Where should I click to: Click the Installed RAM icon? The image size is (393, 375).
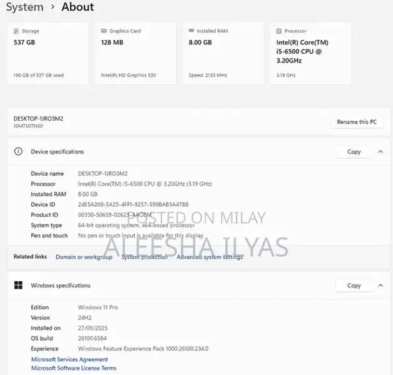pos(191,31)
